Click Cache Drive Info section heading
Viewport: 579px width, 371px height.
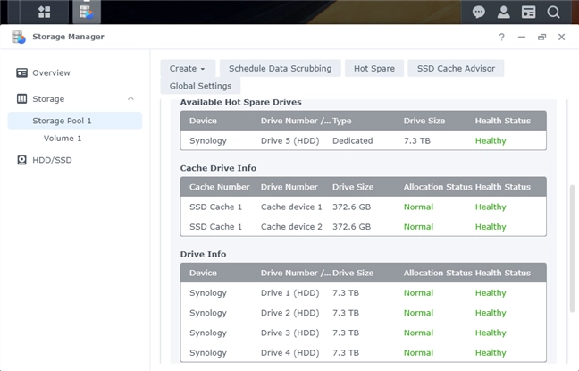click(218, 168)
